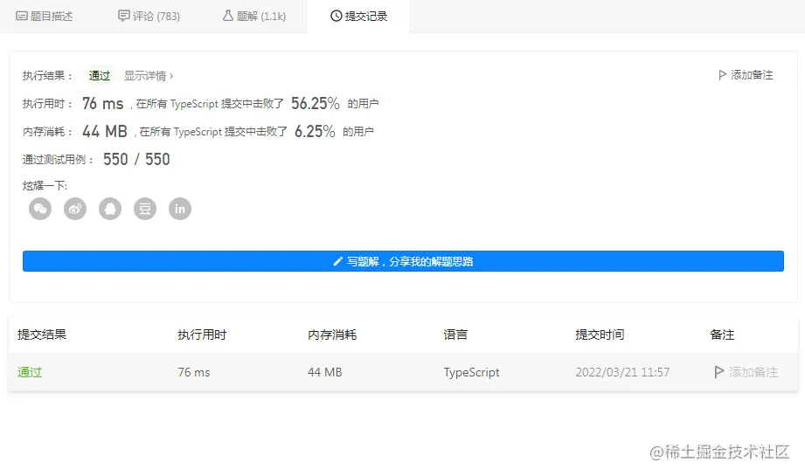Click 添加备注 at top of result panel
805x476 pixels.
coord(746,75)
